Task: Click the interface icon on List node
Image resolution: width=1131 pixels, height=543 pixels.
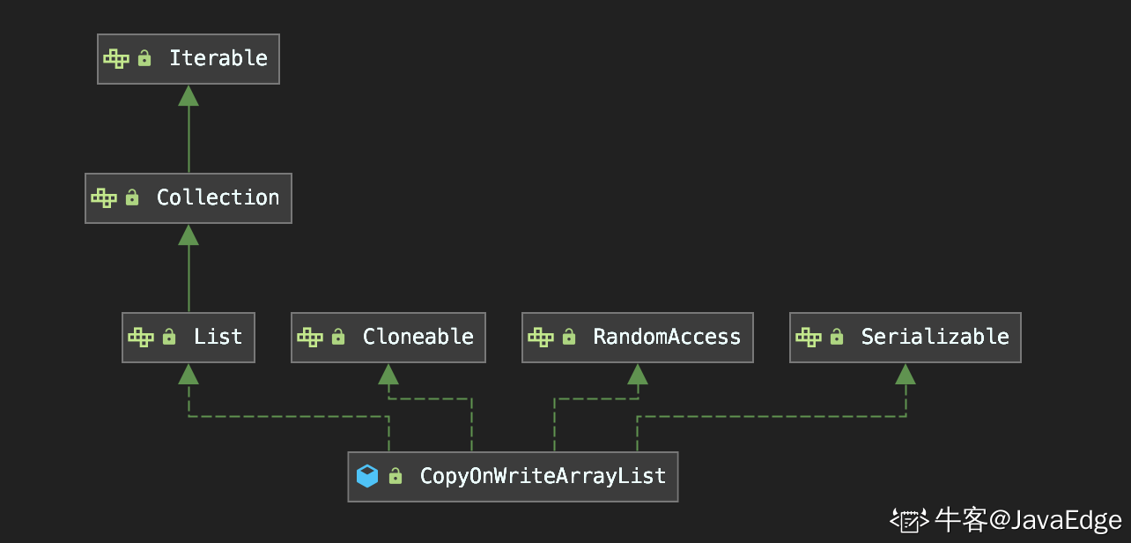Action: coord(141,338)
